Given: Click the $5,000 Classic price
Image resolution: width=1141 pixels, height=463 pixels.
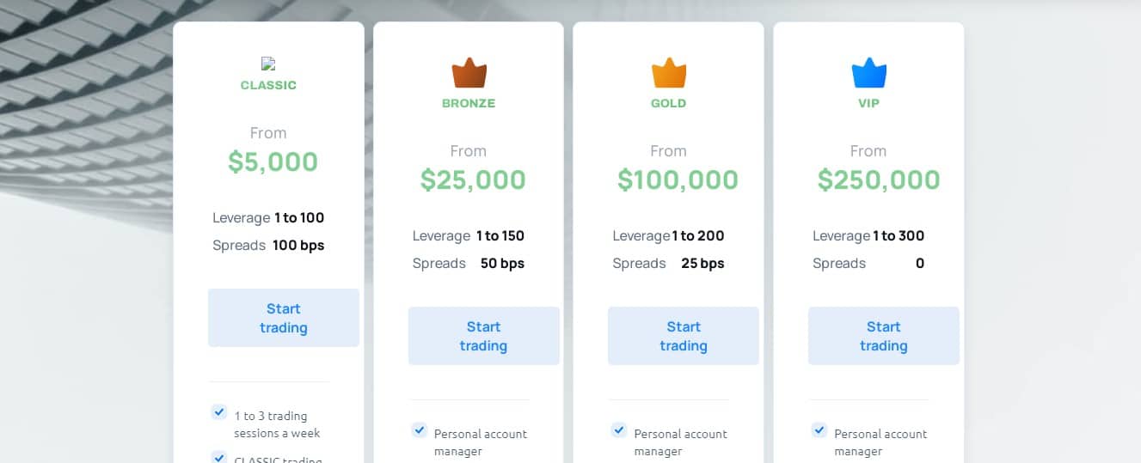Looking at the screenshot, I should pos(273,161).
